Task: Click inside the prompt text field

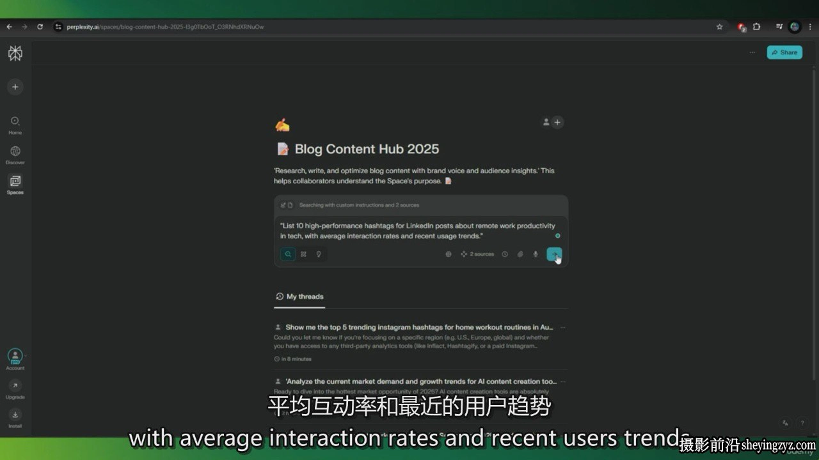Action: [x=417, y=231]
